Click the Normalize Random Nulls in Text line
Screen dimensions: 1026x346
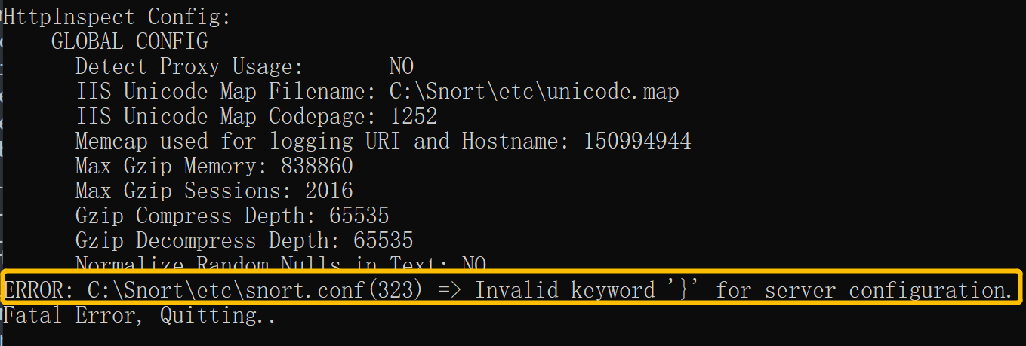click(x=280, y=265)
